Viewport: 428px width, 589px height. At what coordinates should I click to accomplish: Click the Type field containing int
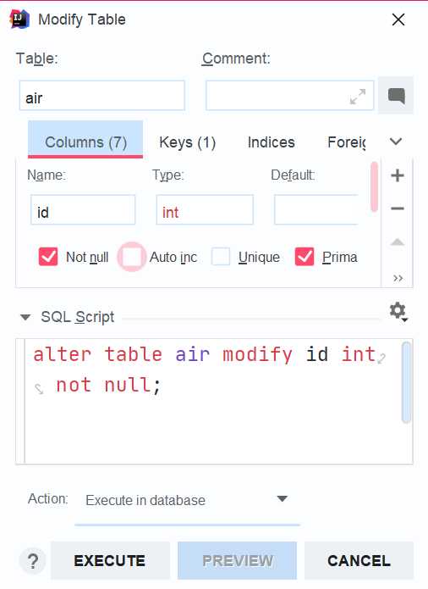point(205,209)
